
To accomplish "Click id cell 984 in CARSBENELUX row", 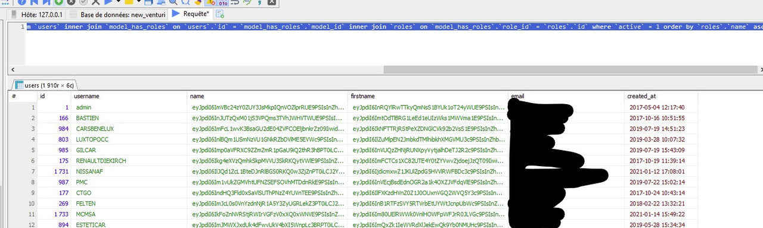I will click(54, 129).
